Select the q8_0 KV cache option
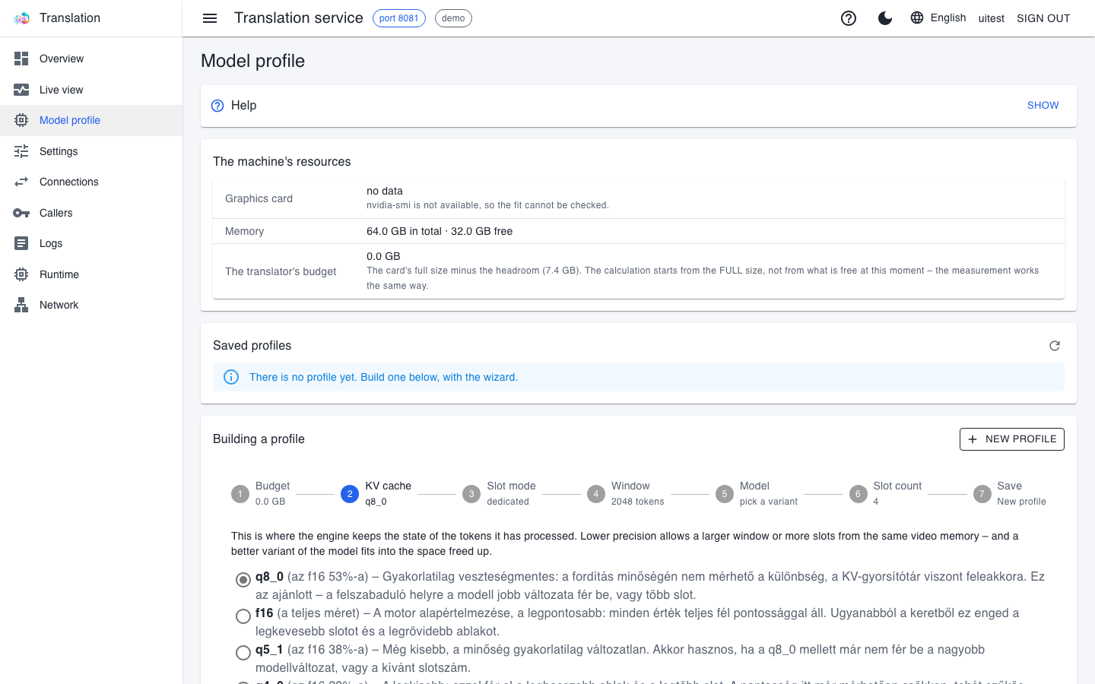The image size is (1095, 684). [243, 580]
